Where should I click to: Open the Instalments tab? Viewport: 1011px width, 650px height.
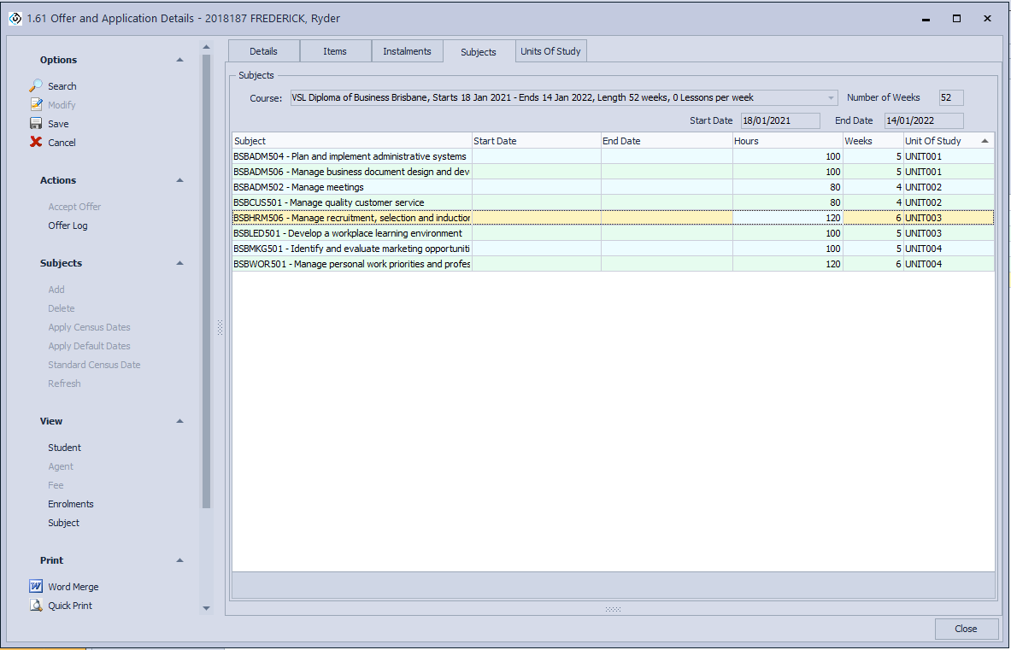coord(407,51)
